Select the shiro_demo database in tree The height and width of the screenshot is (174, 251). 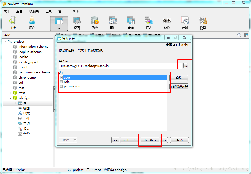tap(27, 78)
